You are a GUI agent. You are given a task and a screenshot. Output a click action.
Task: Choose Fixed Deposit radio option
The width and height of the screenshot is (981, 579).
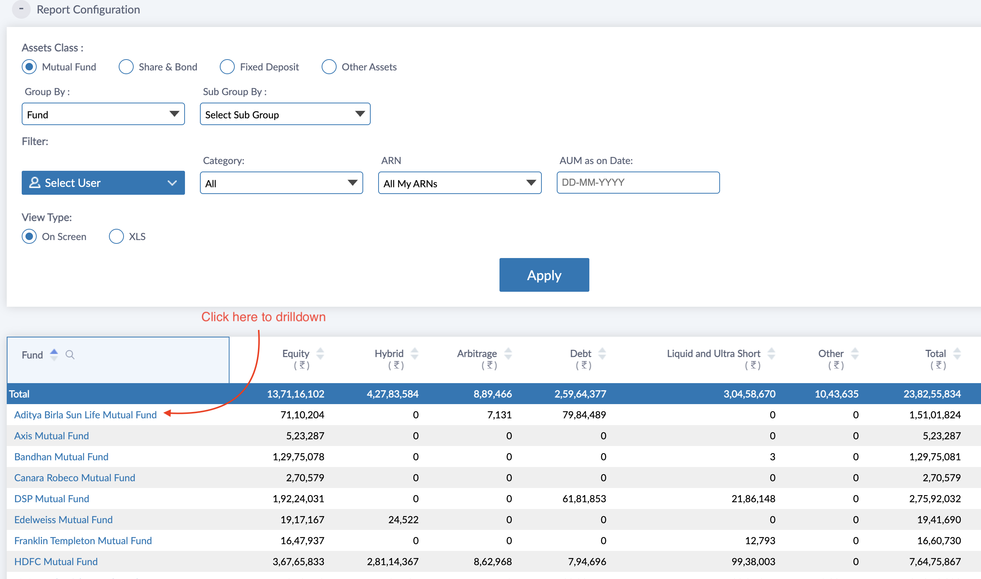(227, 67)
